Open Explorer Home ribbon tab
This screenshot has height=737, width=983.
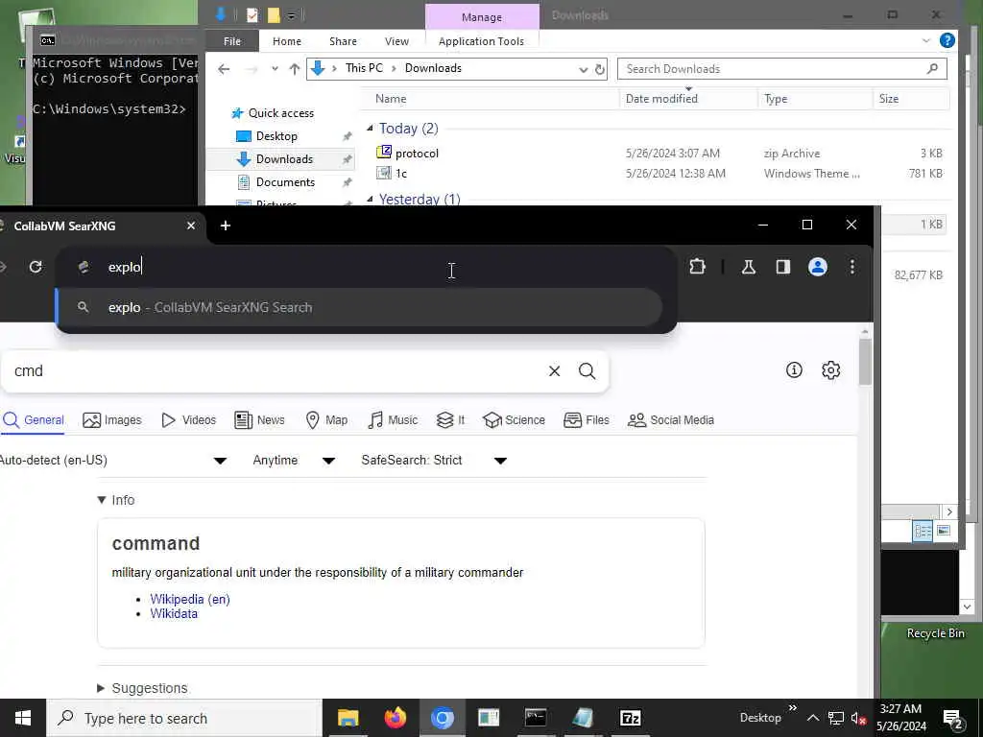[286, 41]
